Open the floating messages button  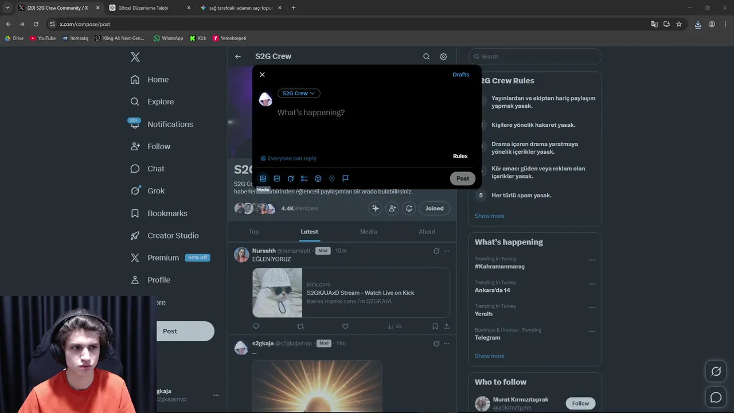coord(716,398)
